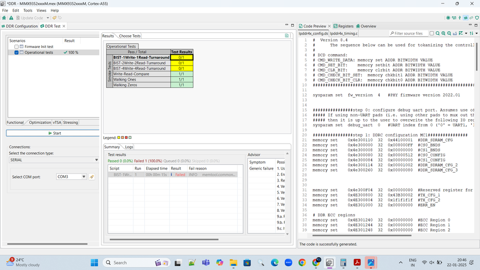Open Zoom from the taskbar

288,263
